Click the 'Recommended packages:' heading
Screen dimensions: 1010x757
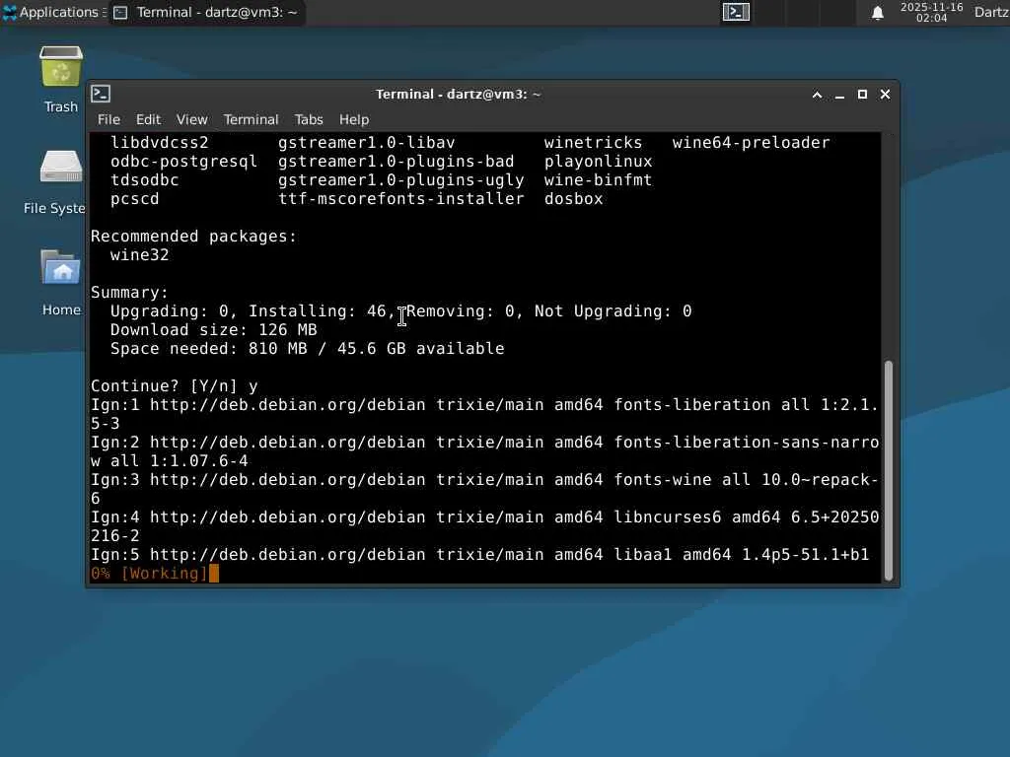[x=193, y=237]
